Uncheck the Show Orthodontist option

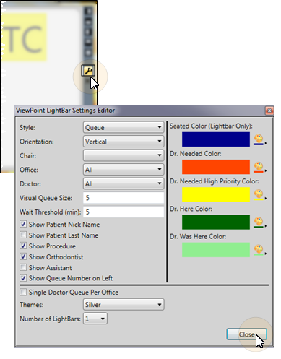[x=23, y=256]
